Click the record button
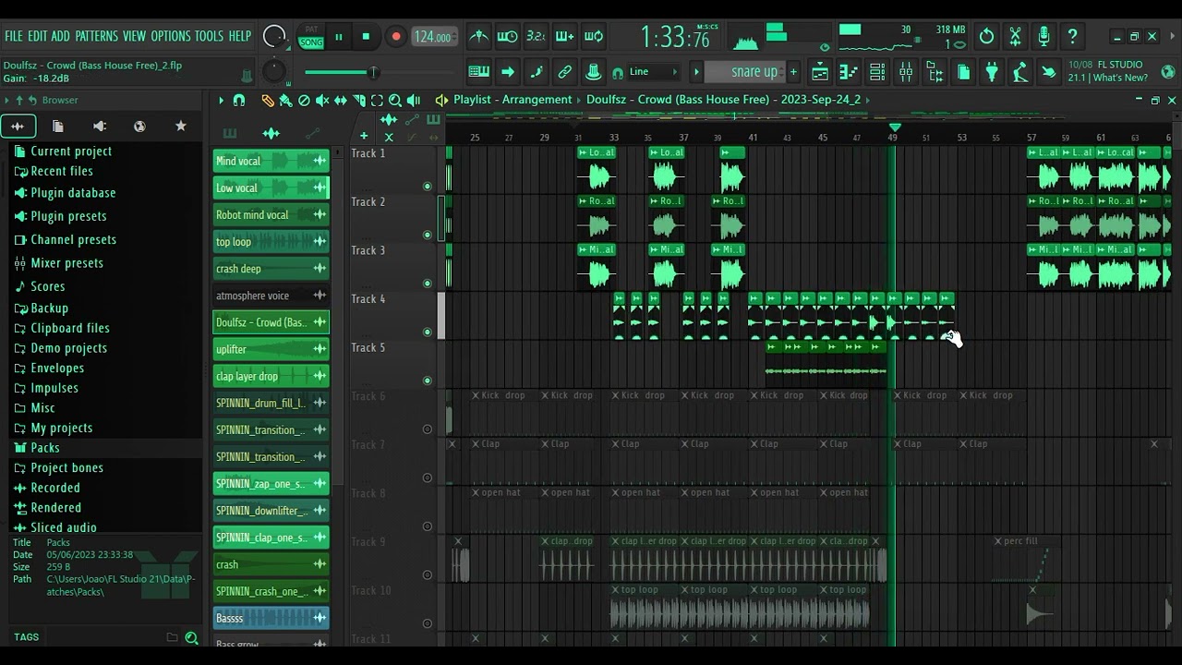 pos(396,37)
